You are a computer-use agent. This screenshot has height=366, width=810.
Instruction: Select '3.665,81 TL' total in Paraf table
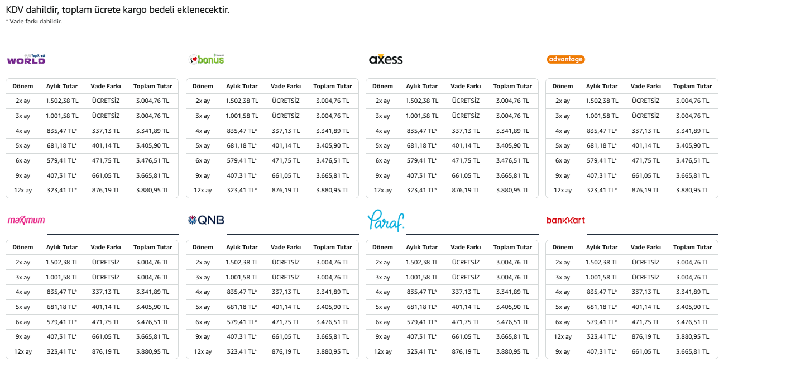pyautogui.click(x=512, y=337)
